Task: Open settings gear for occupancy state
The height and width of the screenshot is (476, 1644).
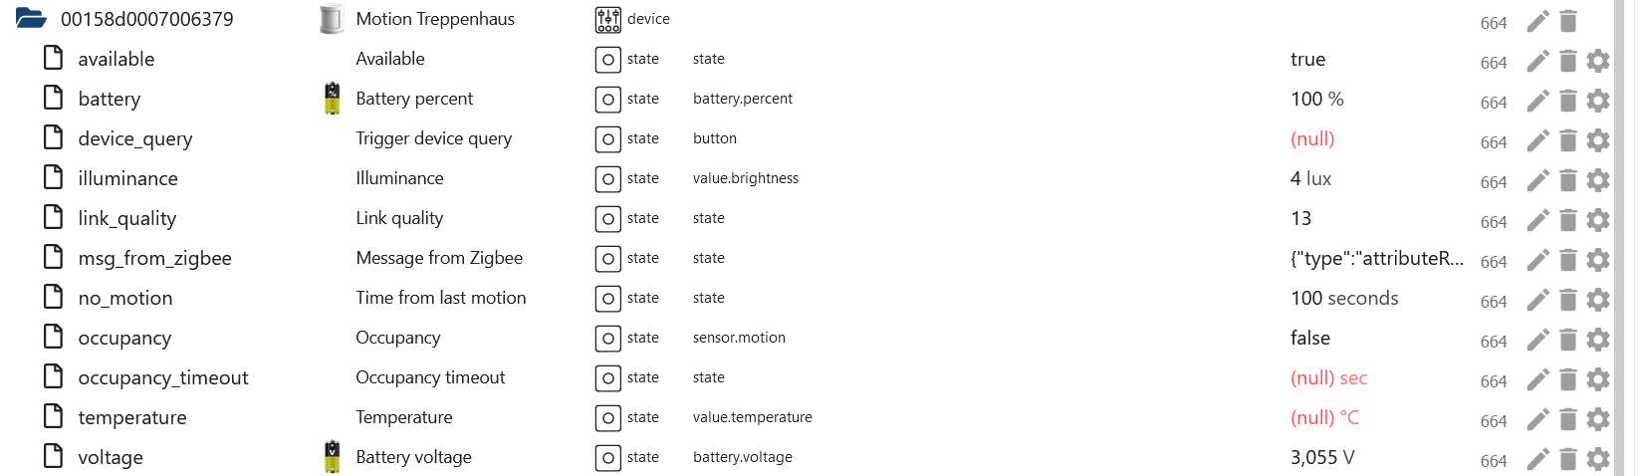Action: click(1597, 340)
